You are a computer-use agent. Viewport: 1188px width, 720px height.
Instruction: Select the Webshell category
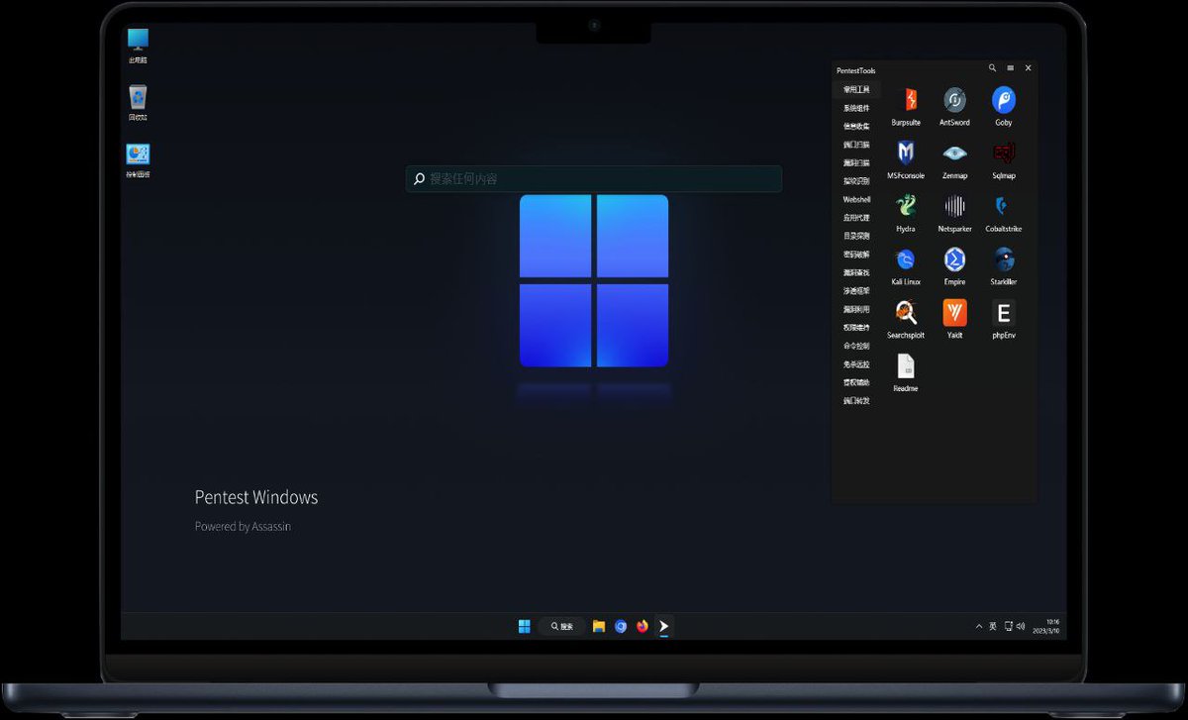pyautogui.click(x=856, y=199)
